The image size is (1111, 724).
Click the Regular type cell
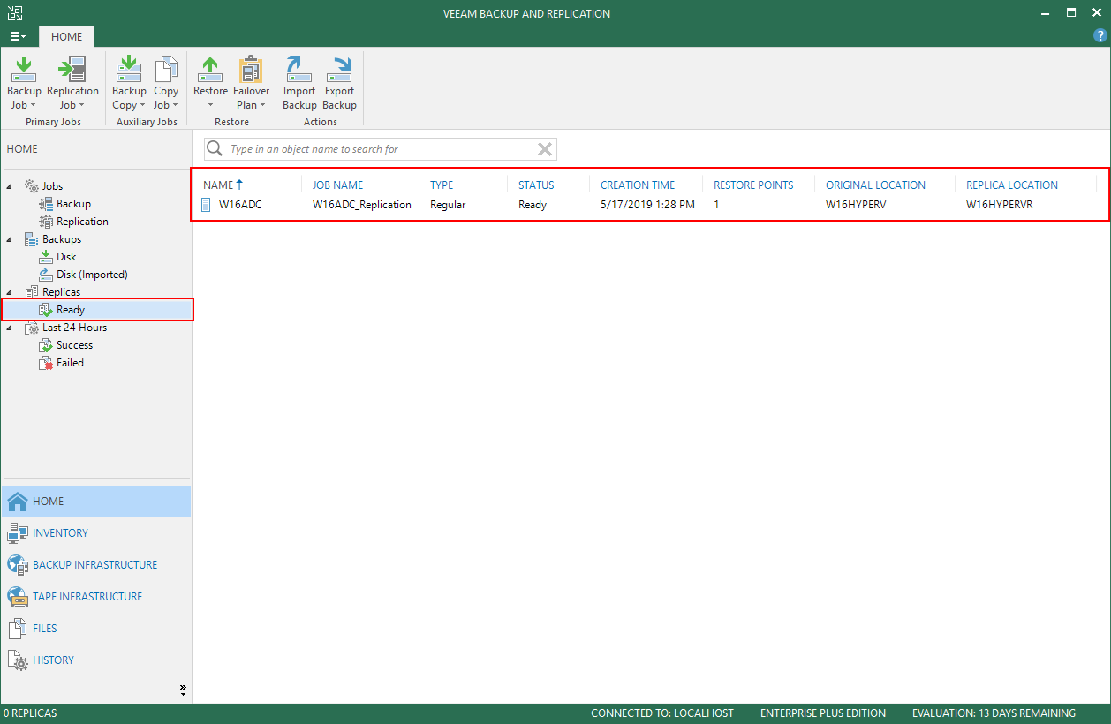click(448, 205)
